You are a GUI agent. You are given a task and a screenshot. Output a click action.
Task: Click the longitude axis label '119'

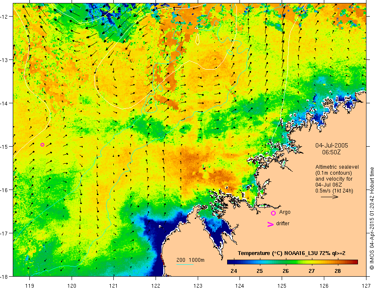(30, 286)
